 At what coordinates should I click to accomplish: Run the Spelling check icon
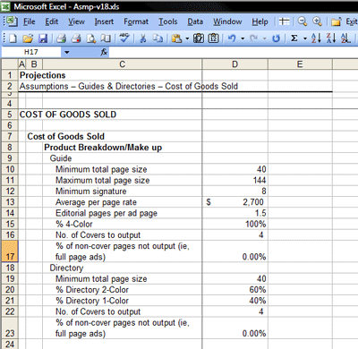tap(124, 38)
